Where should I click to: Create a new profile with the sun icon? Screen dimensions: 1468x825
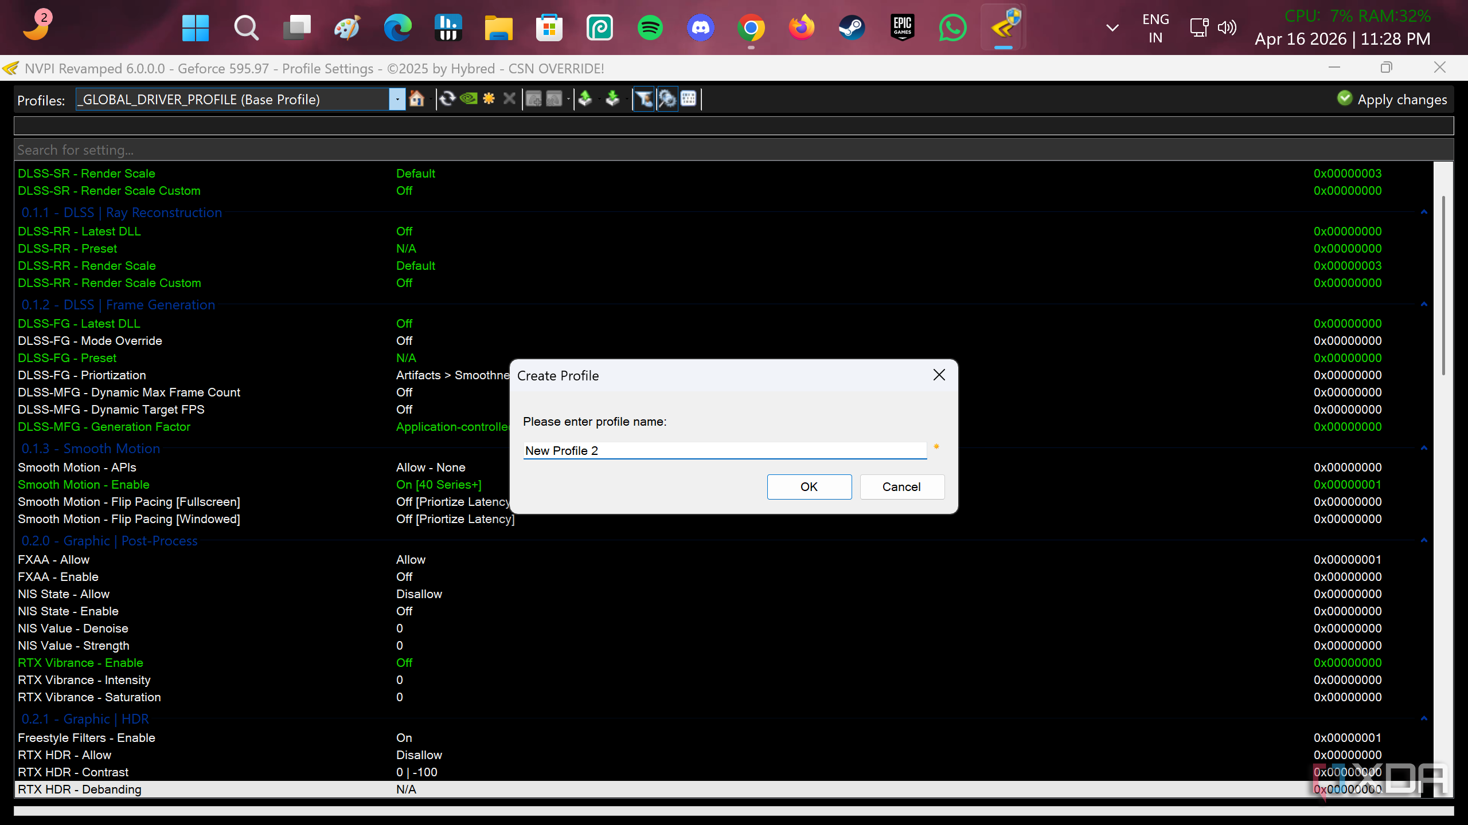pyautogui.click(x=489, y=99)
